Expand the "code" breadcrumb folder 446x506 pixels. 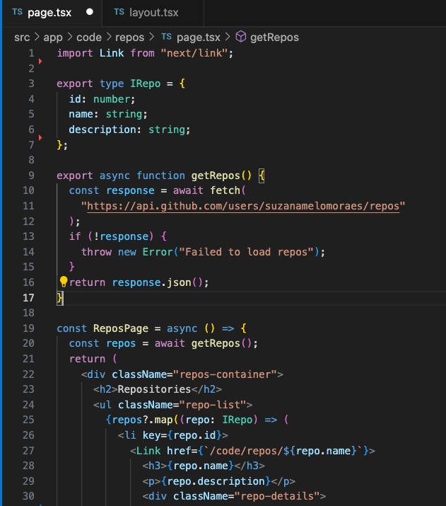tap(88, 37)
